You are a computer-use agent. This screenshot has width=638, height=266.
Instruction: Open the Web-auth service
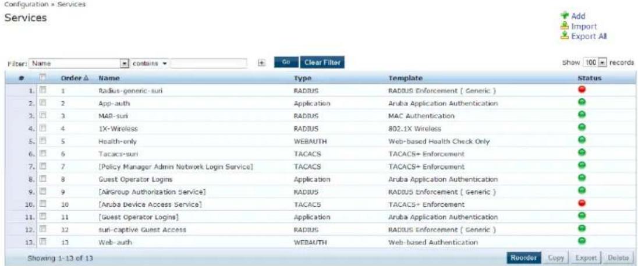click(x=115, y=242)
